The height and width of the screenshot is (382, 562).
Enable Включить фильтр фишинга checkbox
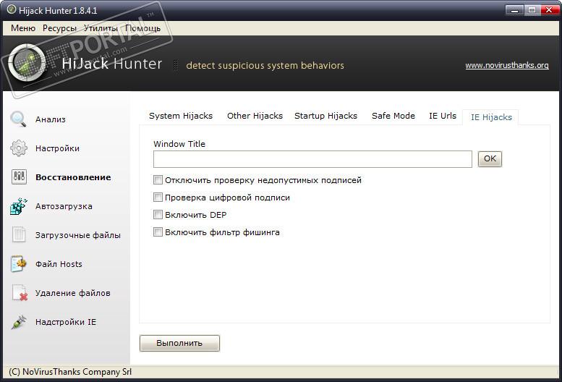[x=158, y=232]
